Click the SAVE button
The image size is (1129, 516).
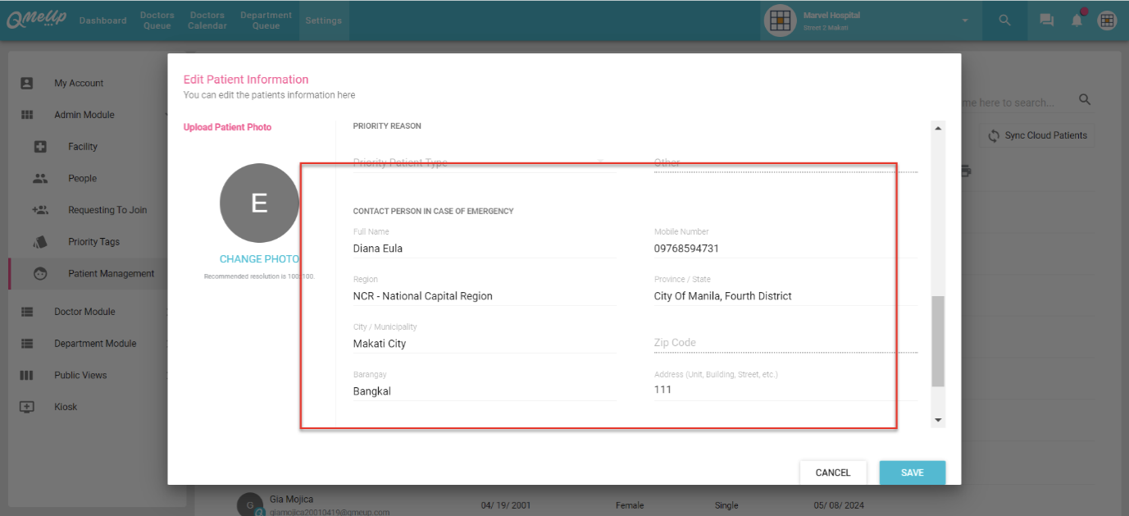pyautogui.click(x=912, y=473)
